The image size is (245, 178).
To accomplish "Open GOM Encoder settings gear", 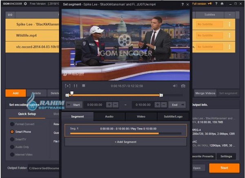I will pyautogui.click(x=25, y=4).
